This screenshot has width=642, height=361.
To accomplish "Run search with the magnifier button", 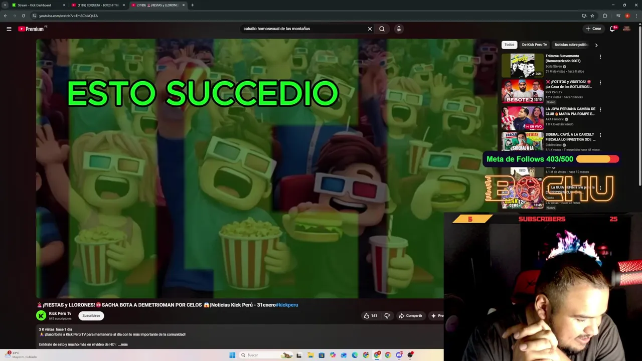I will click(382, 29).
